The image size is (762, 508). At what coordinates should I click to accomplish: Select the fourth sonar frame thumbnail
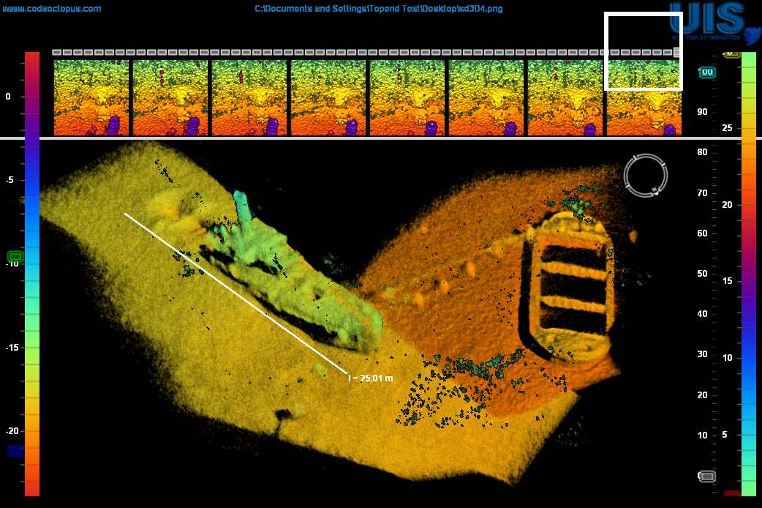tap(328, 98)
